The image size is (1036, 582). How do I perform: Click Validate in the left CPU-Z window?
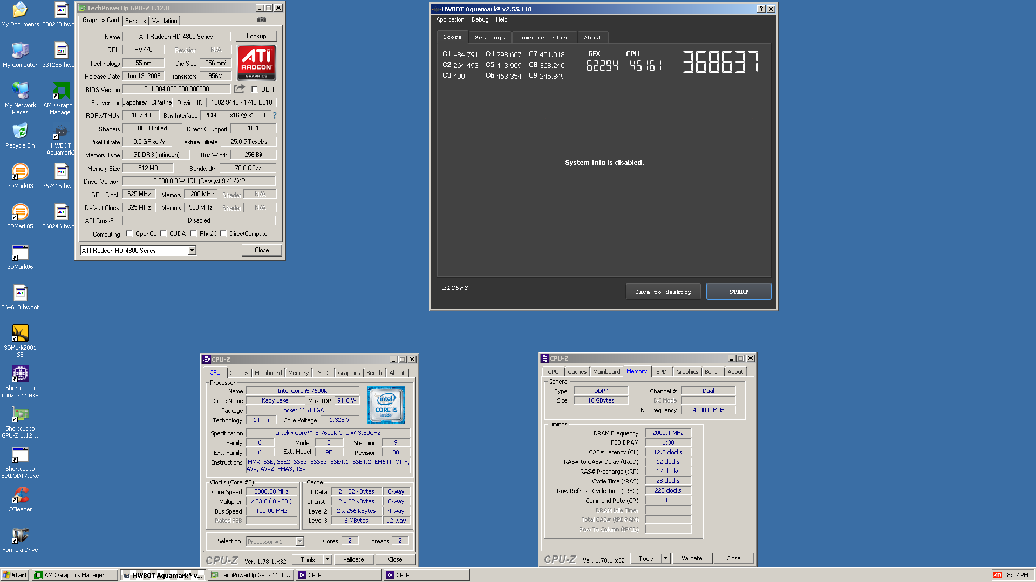(353, 559)
